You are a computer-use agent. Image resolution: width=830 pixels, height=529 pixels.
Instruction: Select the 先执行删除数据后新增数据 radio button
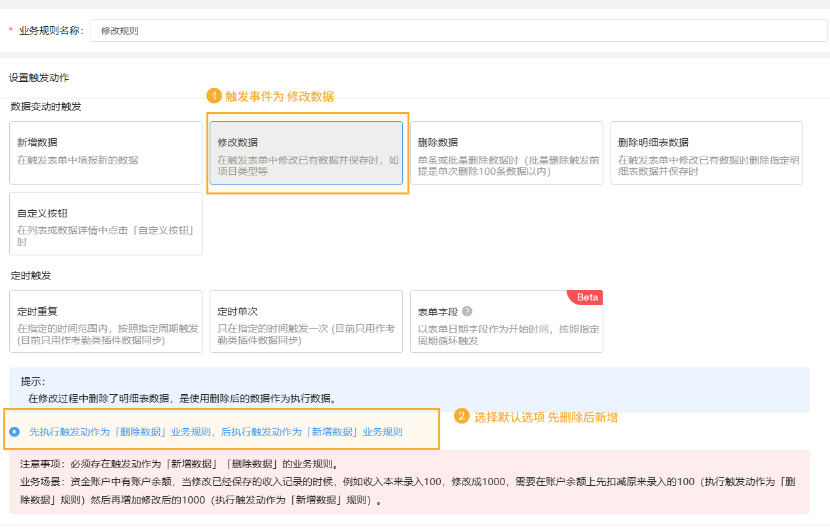(15, 432)
